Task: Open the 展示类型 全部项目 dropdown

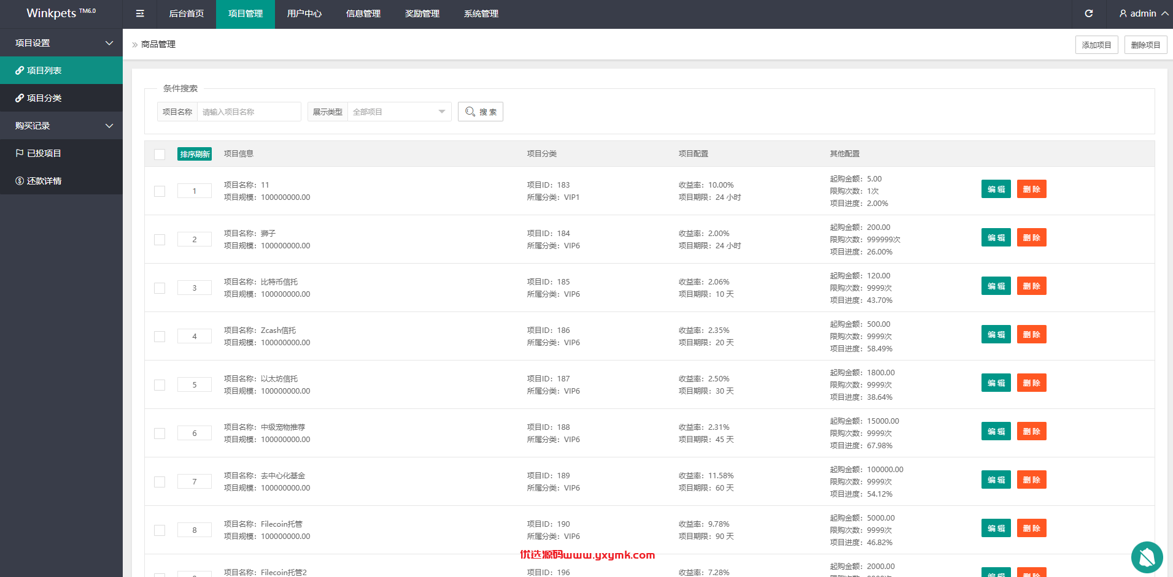Action: click(x=400, y=112)
